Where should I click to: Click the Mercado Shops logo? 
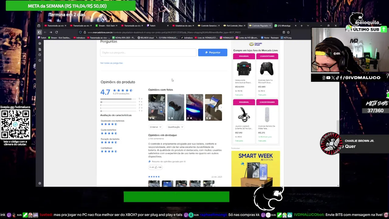[x=256, y=44]
